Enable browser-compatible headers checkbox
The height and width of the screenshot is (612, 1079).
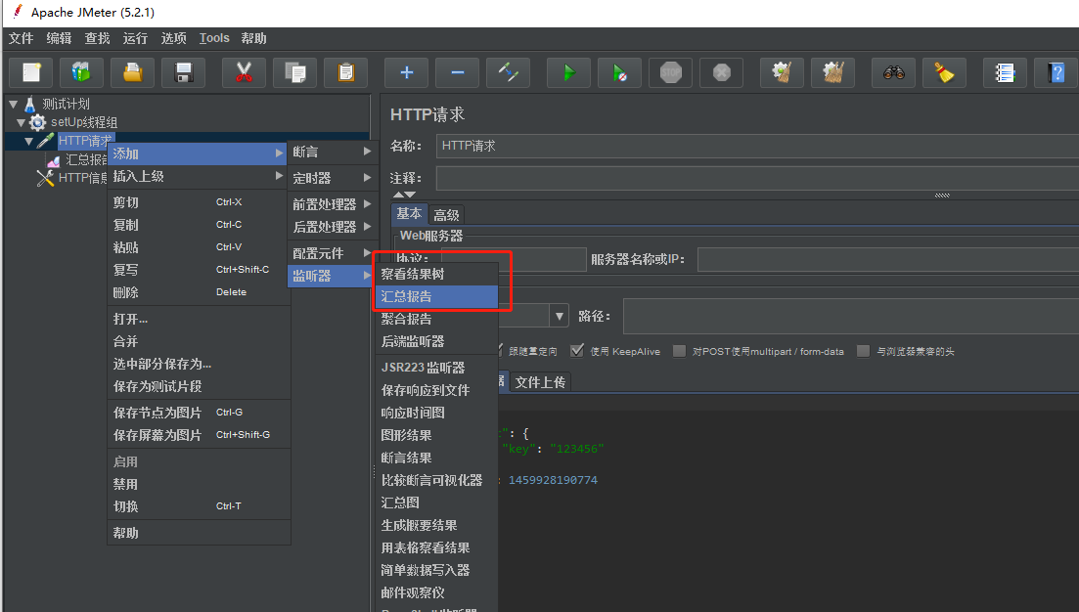(863, 351)
